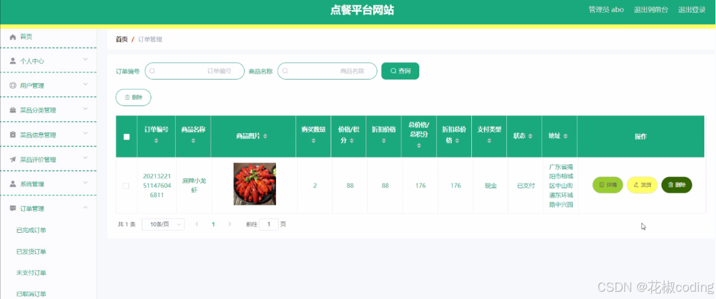The height and width of the screenshot is (299, 716).
Task: Click the 前往 page number input box
Action: (269, 224)
